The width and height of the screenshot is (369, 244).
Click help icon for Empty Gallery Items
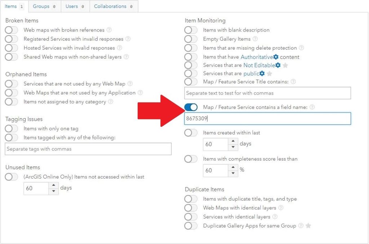pyautogui.click(x=255, y=39)
